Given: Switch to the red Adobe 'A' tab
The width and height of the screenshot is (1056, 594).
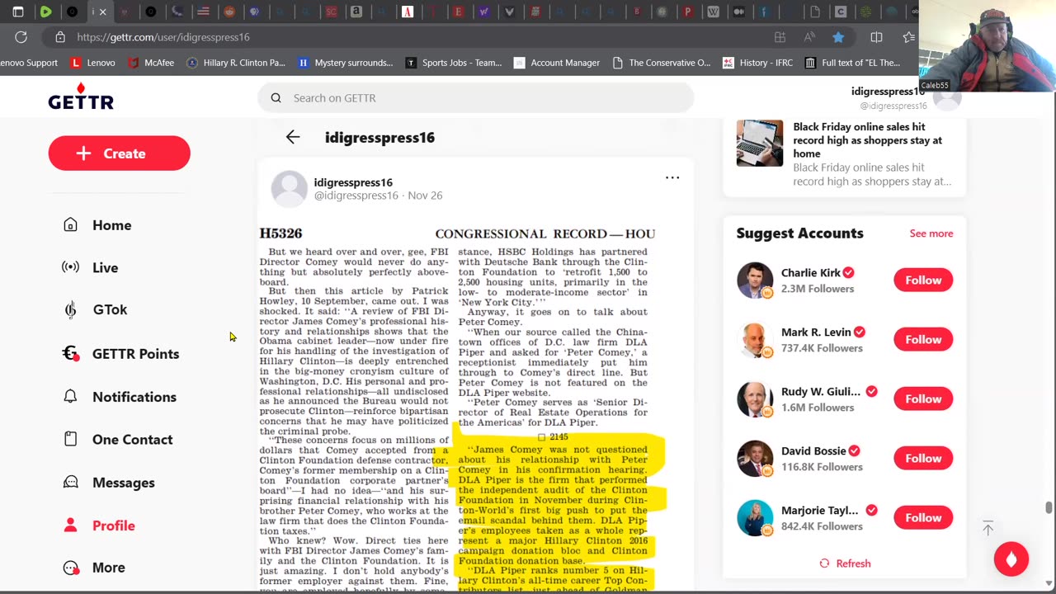Looking at the screenshot, I should coord(407,12).
